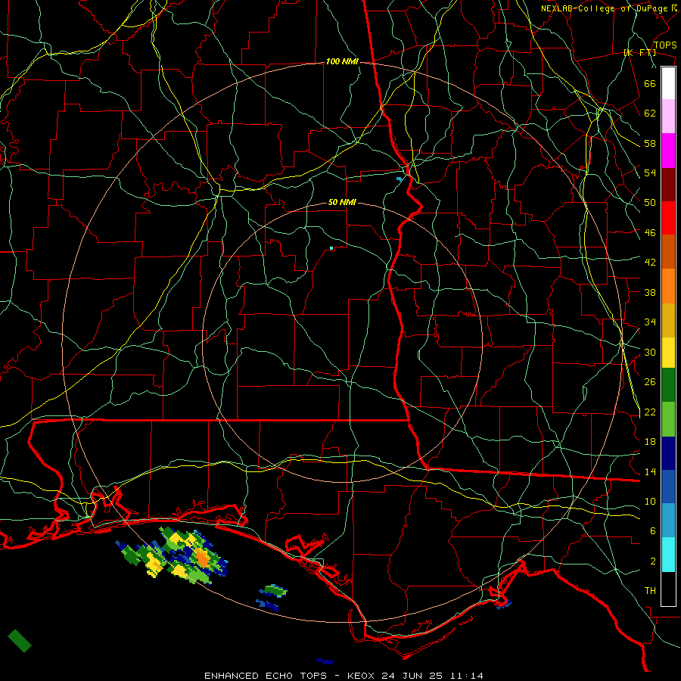This screenshot has height=681, width=681.
Task: Click the 50 NMI range ring label
Action: pyautogui.click(x=342, y=202)
